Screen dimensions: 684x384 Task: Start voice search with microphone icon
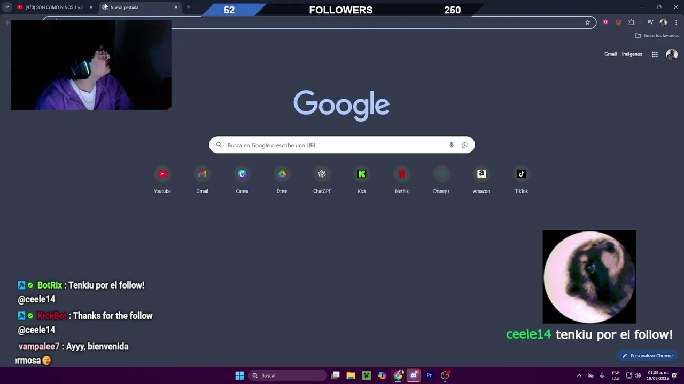point(452,145)
